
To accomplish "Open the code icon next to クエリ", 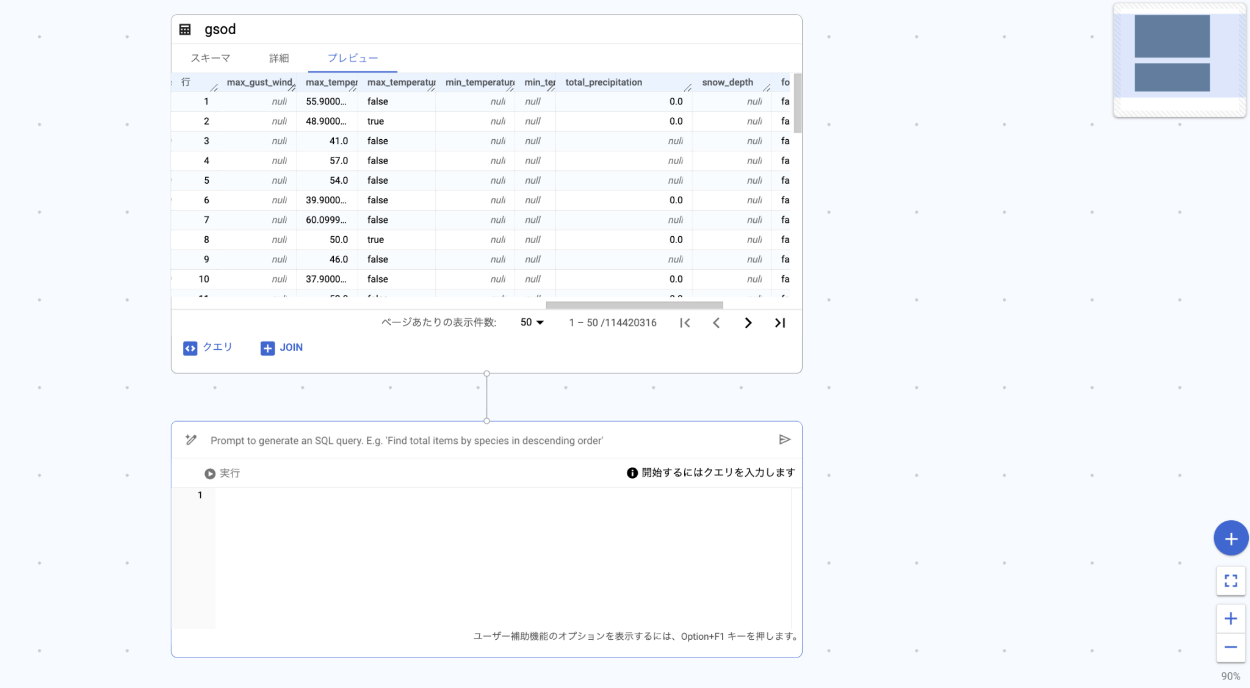I will (190, 347).
